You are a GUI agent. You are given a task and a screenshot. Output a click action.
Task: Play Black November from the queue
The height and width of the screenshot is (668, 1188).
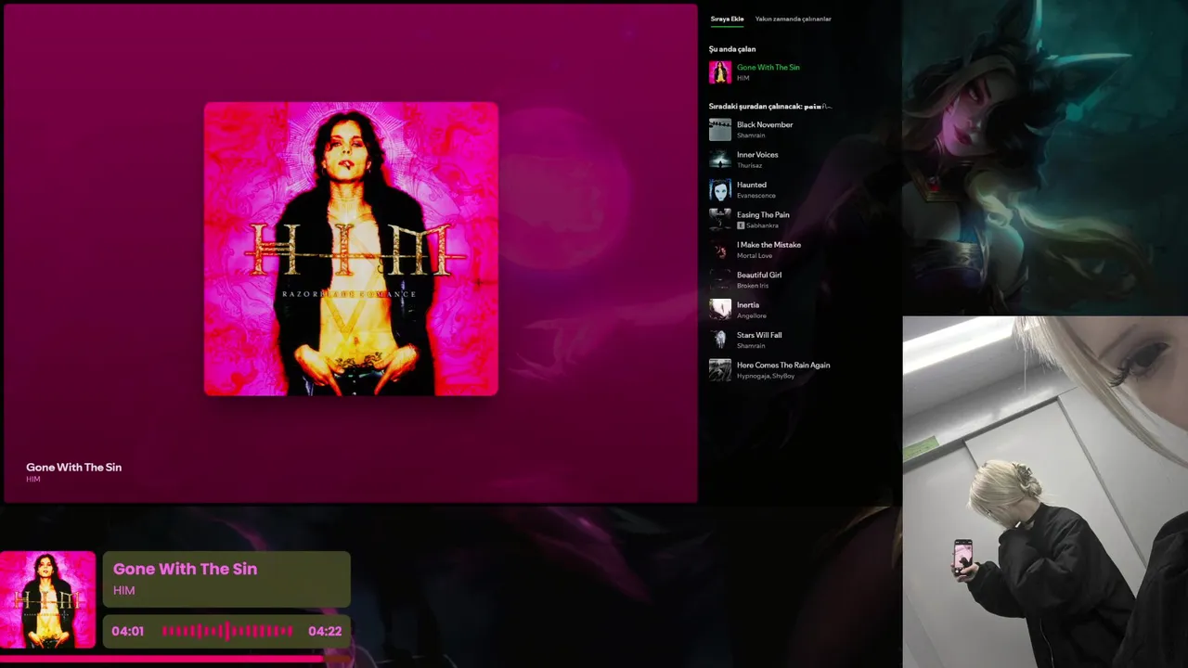coord(765,124)
